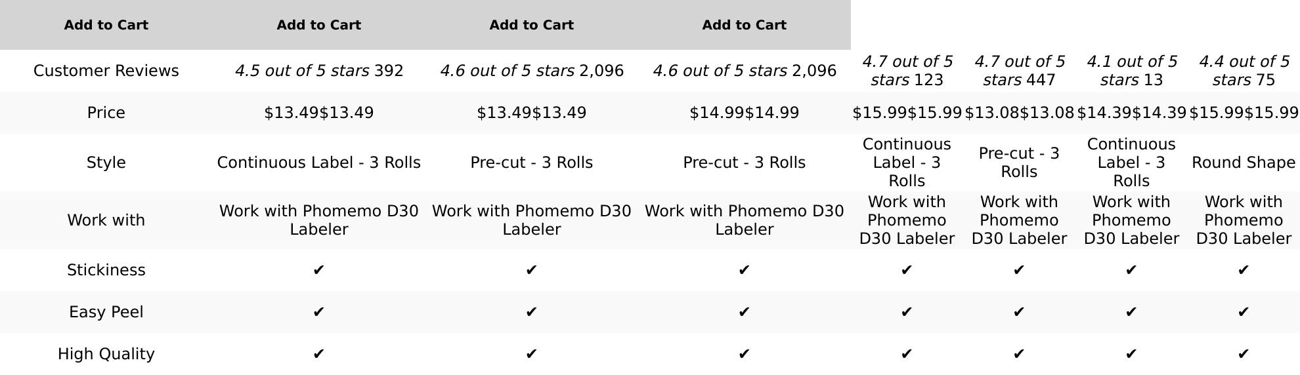Click the Stickiness checkmark in the Round Shape column
Viewport: 1300px width, 375px height.
pos(1243,270)
